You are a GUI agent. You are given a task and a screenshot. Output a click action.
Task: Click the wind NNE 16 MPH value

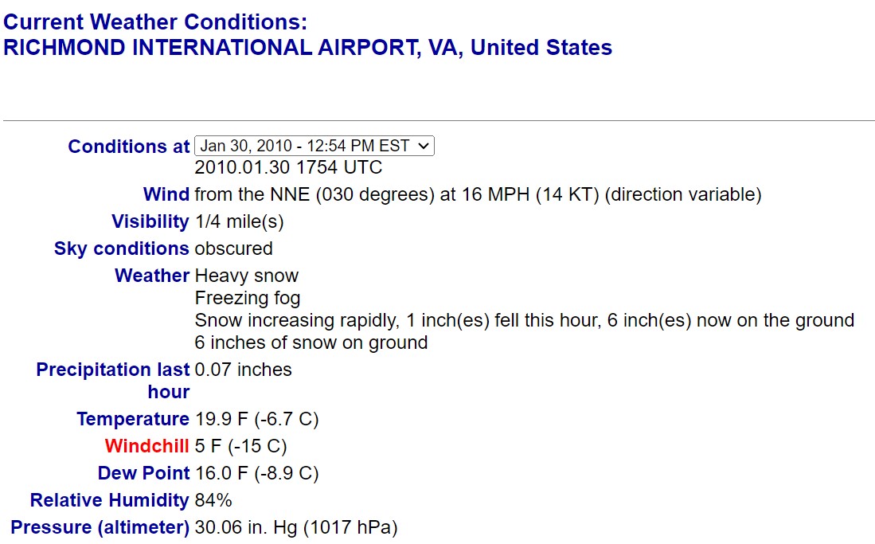478,194
